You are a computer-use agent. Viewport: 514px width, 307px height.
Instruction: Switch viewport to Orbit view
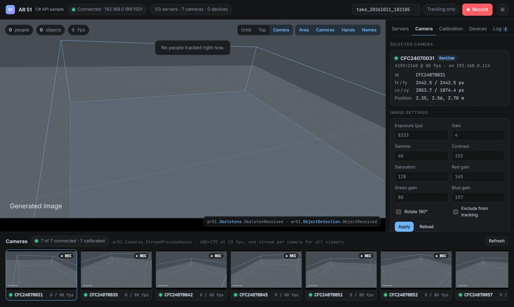(246, 30)
